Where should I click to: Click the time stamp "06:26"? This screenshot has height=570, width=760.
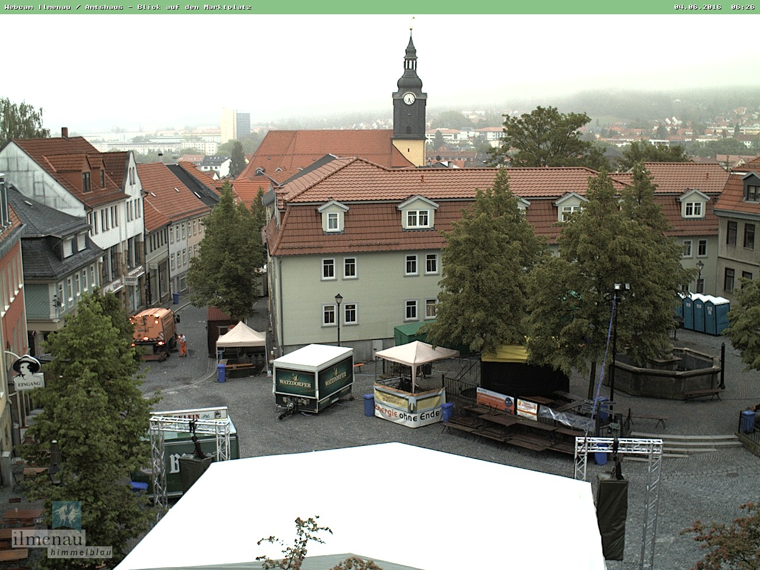pyautogui.click(x=743, y=7)
